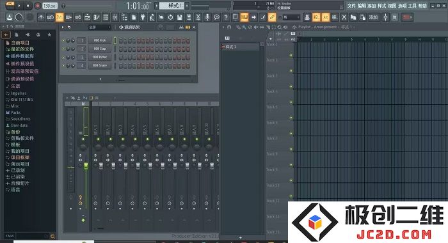Click the save floppy disk icon
The image size is (448, 243).
179,17
